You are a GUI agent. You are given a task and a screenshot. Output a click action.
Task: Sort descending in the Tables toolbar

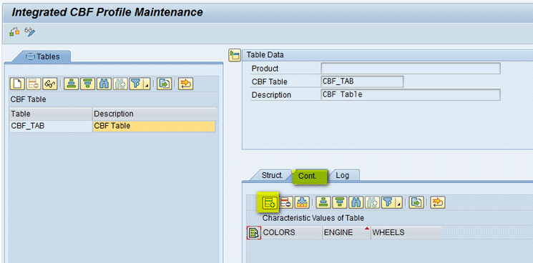click(x=87, y=84)
